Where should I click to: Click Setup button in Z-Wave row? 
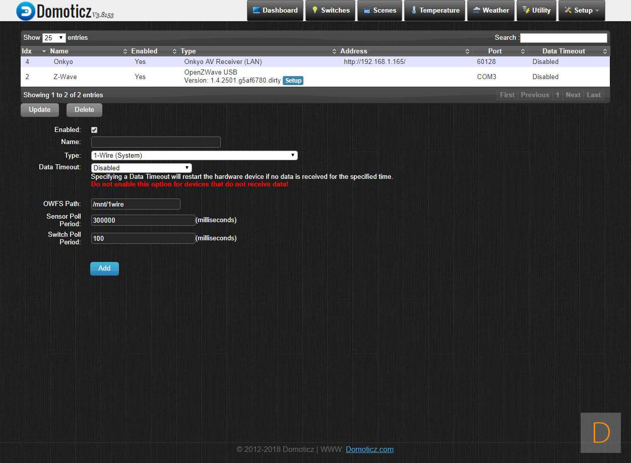pyautogui.click(x=293, y=81)
